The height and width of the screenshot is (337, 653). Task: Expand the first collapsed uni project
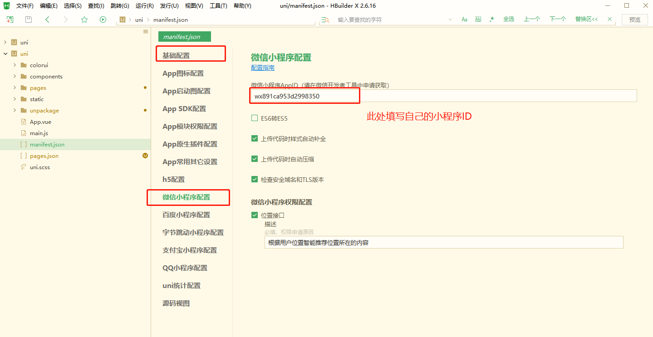5,42
